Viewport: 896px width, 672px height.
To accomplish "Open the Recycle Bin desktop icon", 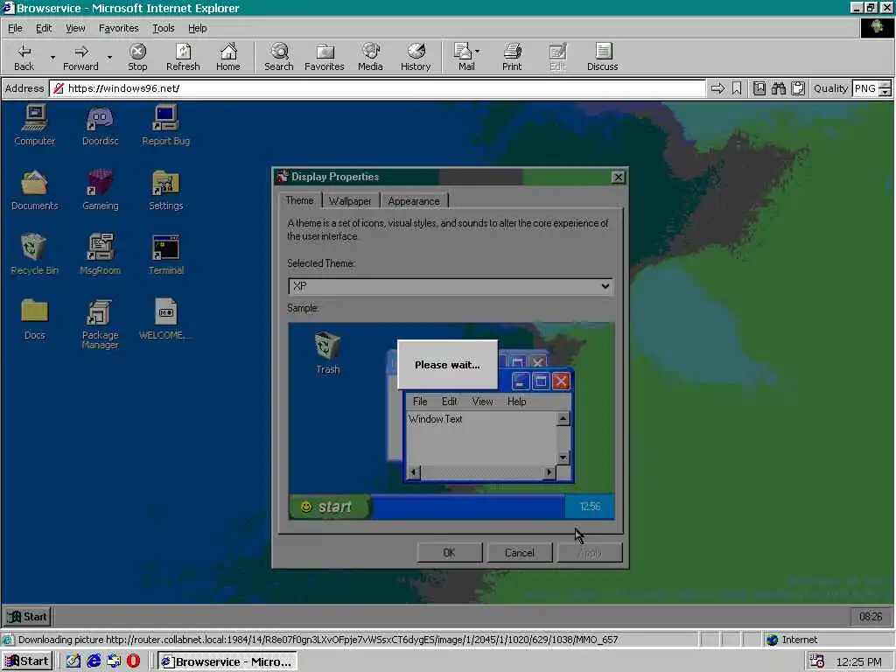I will 34,255.
